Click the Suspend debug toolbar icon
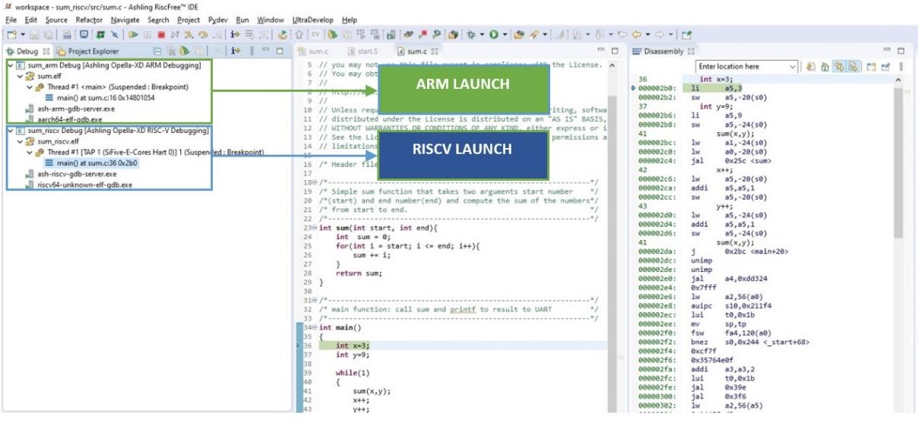Viewport: 918px width, 426px height. [x=148, y=34]
